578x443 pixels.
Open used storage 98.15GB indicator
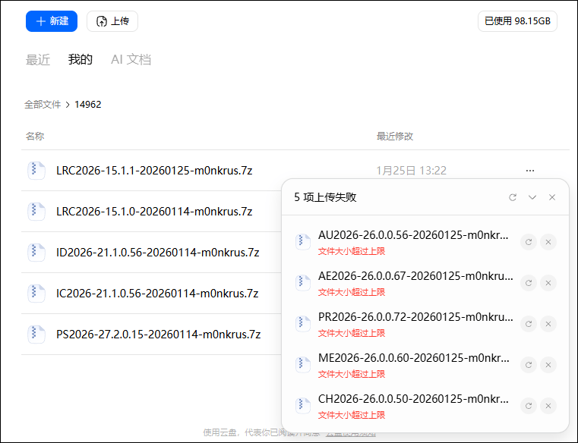[x=517, y=21]
